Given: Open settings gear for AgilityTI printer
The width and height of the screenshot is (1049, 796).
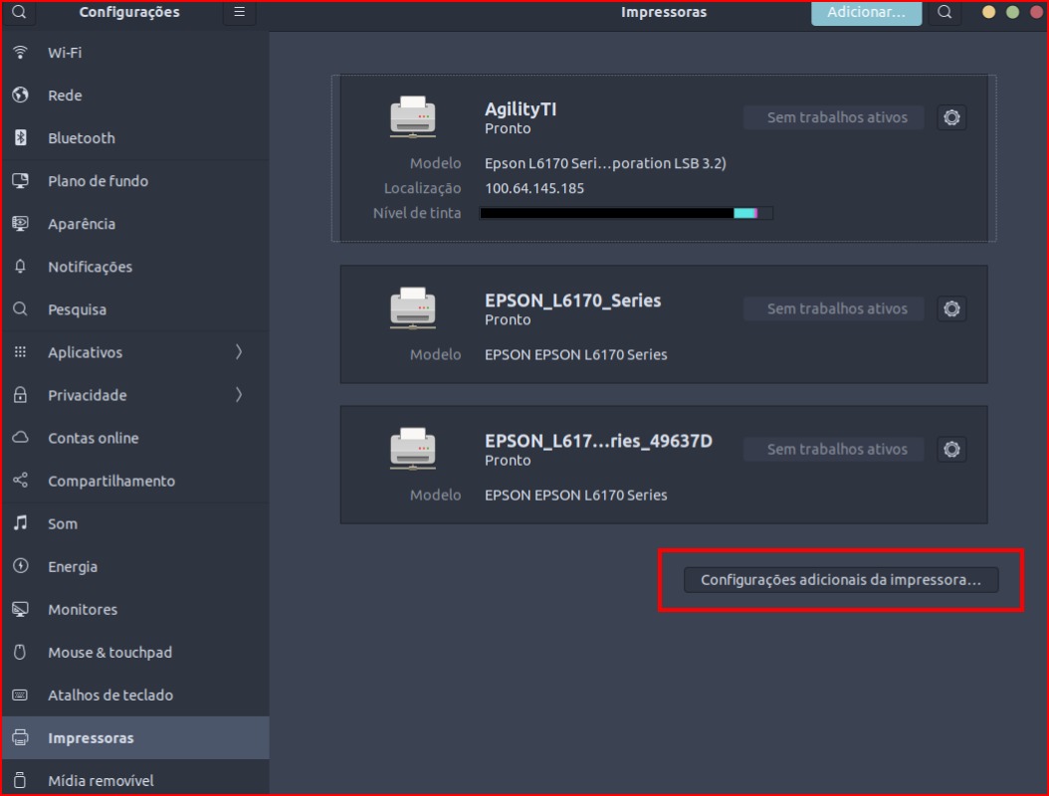Looking at the screenshot, I should [951, 117].
